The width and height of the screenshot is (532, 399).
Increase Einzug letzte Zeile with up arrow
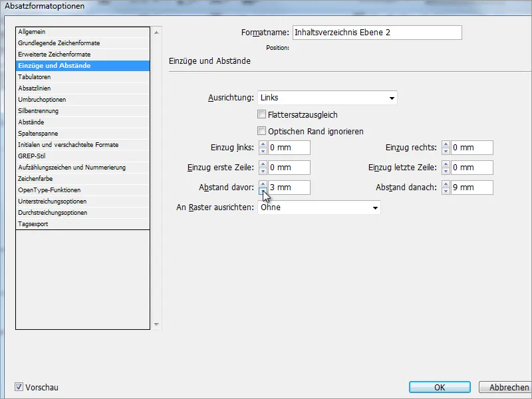point(446,164)
